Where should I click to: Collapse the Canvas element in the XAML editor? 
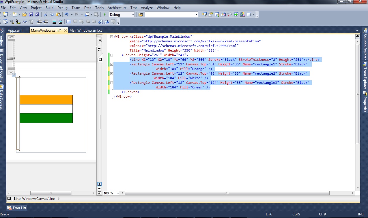point(111,55)
